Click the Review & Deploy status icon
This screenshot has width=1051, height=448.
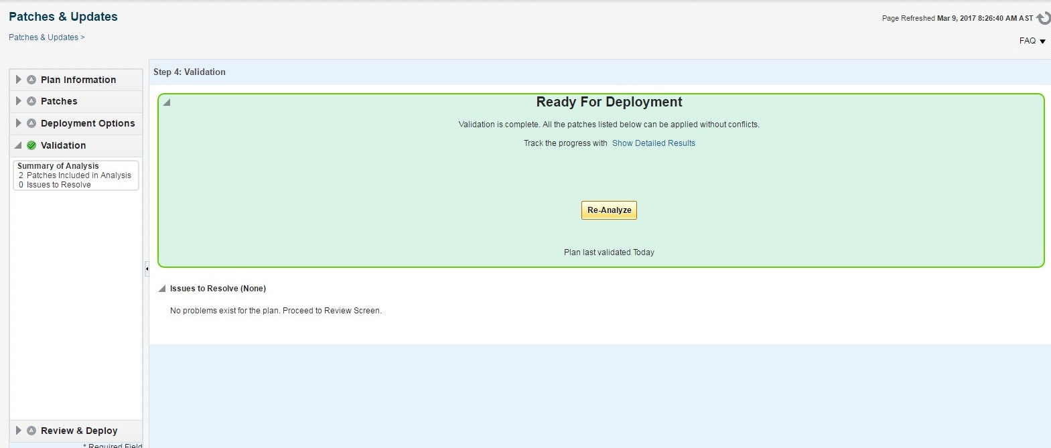tap(31, 431)
